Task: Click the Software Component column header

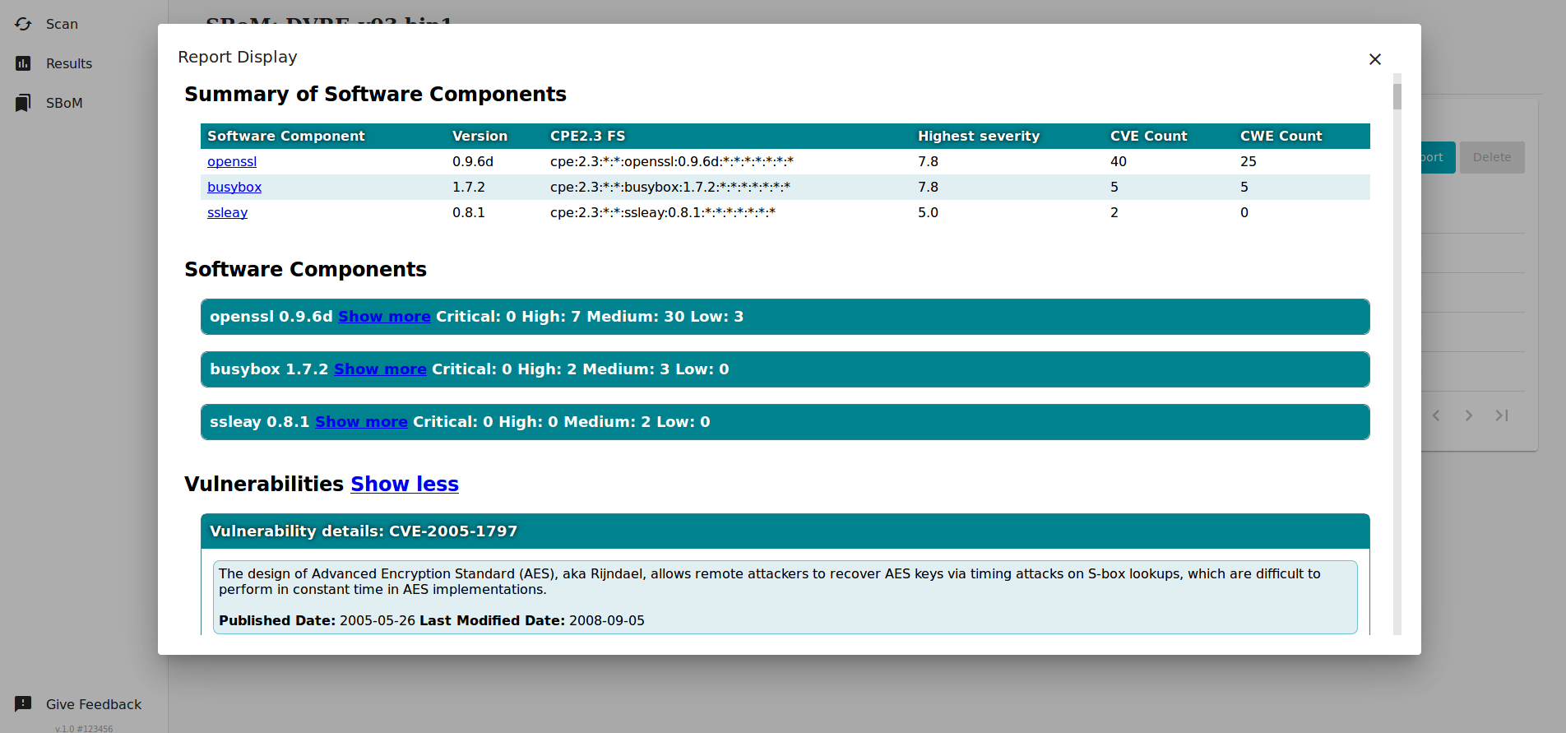Action: (x=286, y=136)
